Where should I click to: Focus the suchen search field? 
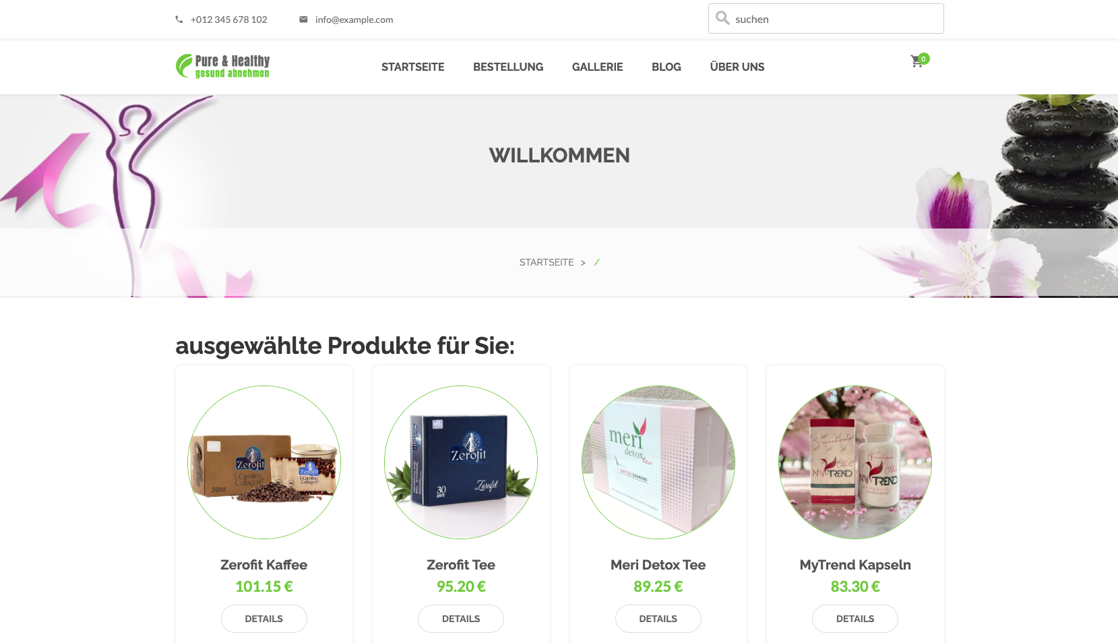click(x=826, y=19)
